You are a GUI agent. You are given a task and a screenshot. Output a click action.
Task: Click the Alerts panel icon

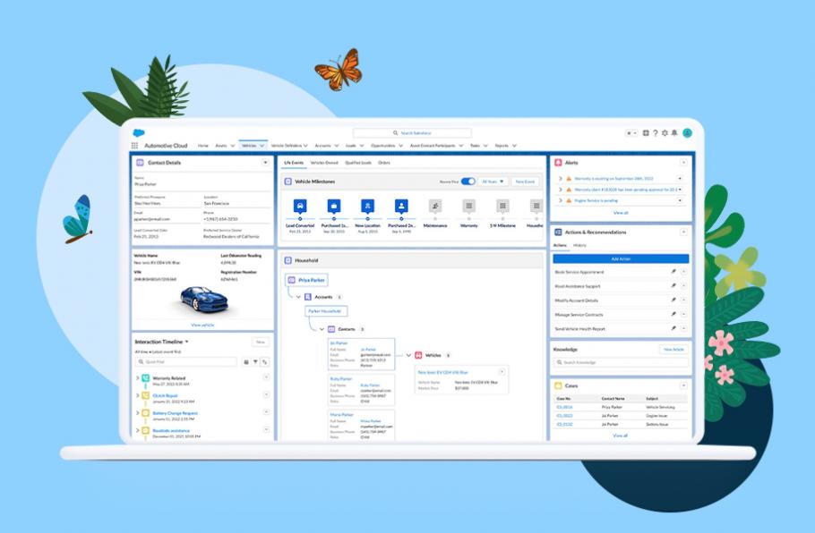(x=558, y=163)
